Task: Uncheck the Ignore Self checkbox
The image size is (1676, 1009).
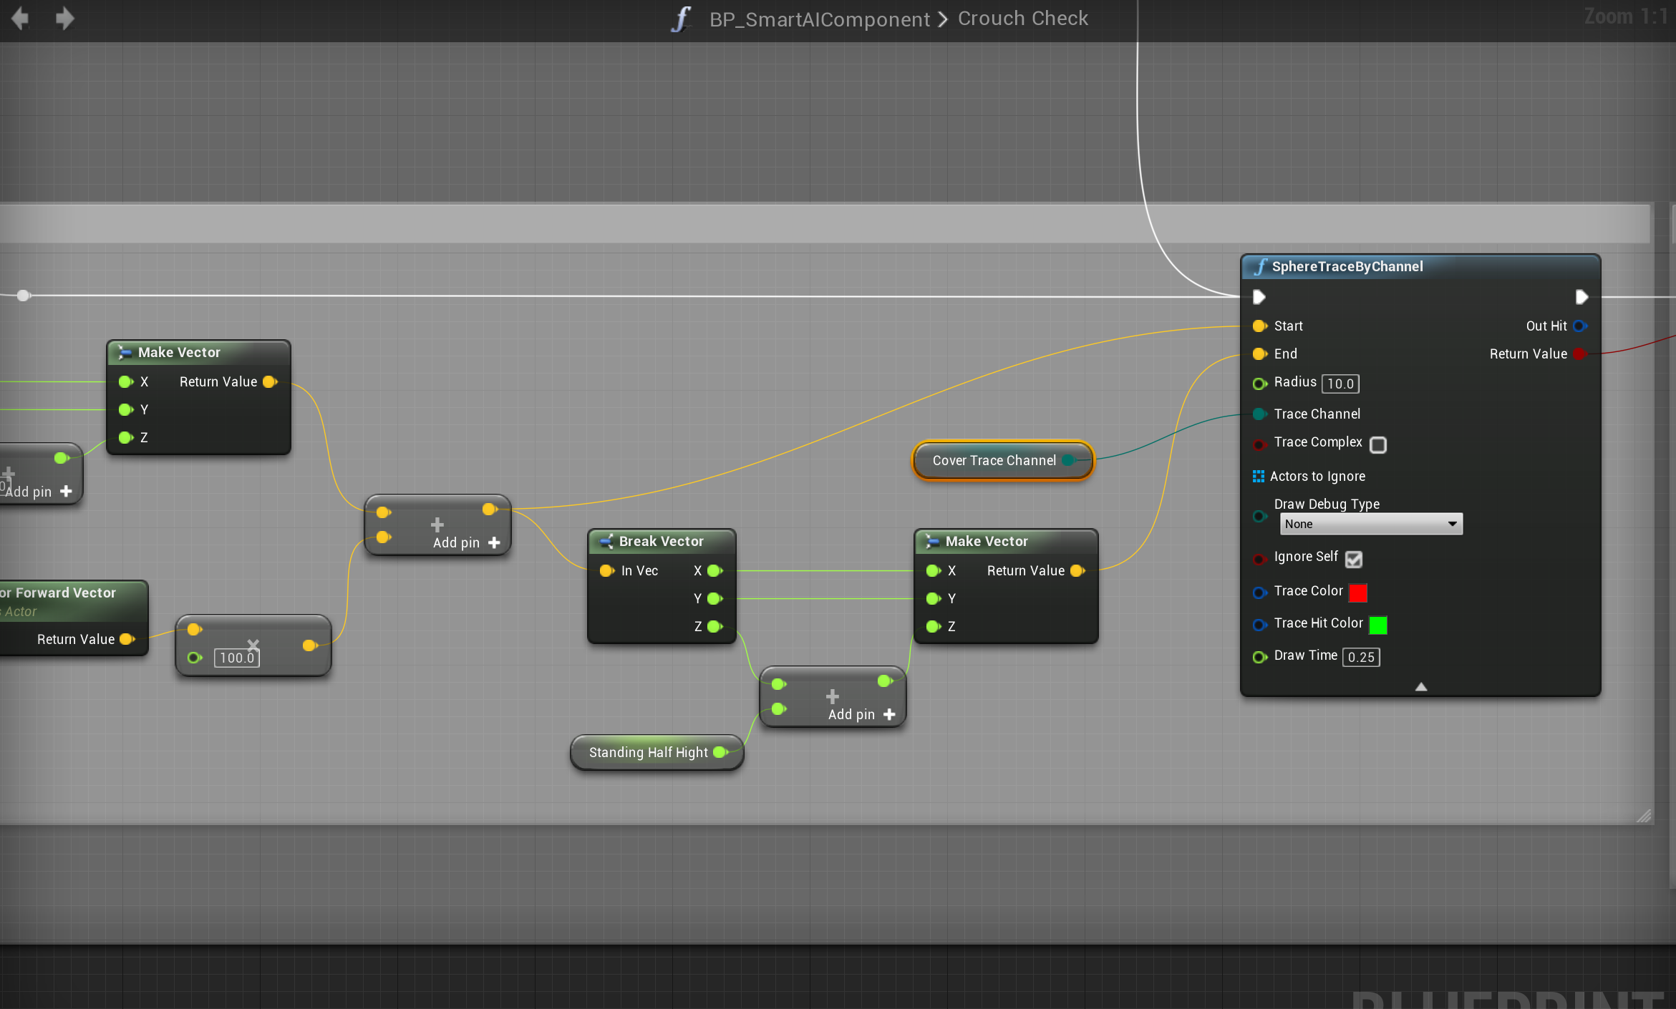Action: tap(1353, 559)
